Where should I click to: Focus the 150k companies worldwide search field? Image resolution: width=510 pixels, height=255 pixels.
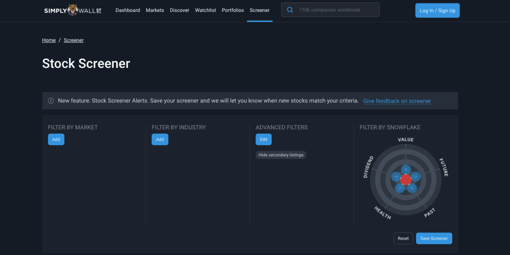(x=330, y=10)
